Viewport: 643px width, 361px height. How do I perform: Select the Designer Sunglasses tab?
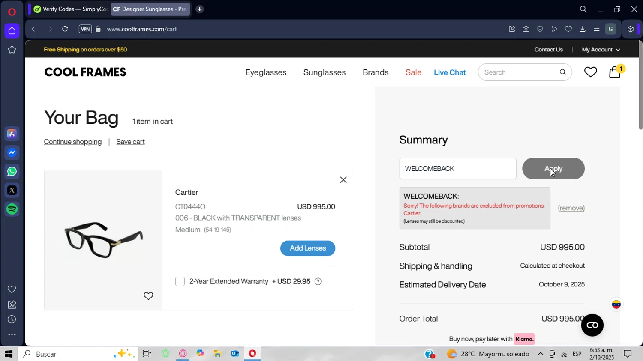pos(150,9)
